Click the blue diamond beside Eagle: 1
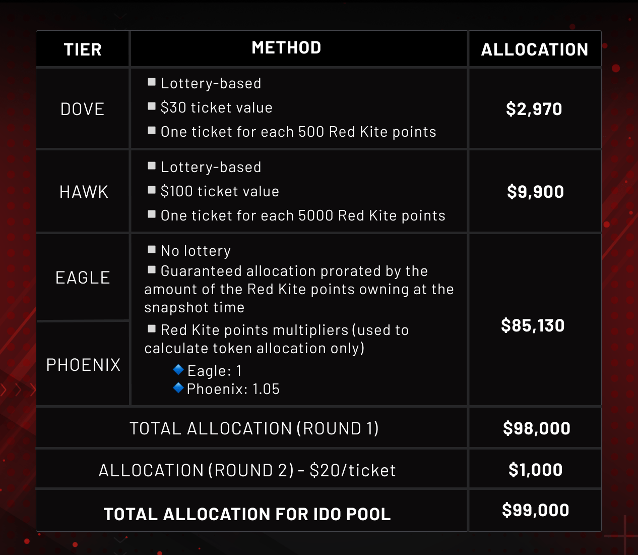Screen dimensions: 638x555 (x=178, y=369)
